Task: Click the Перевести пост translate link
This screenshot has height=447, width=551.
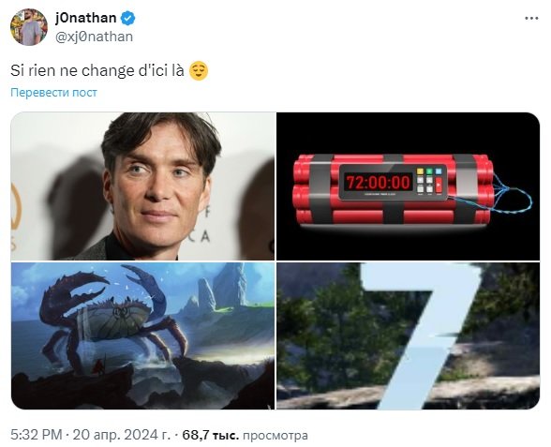Action: click(x=53, y=93)
